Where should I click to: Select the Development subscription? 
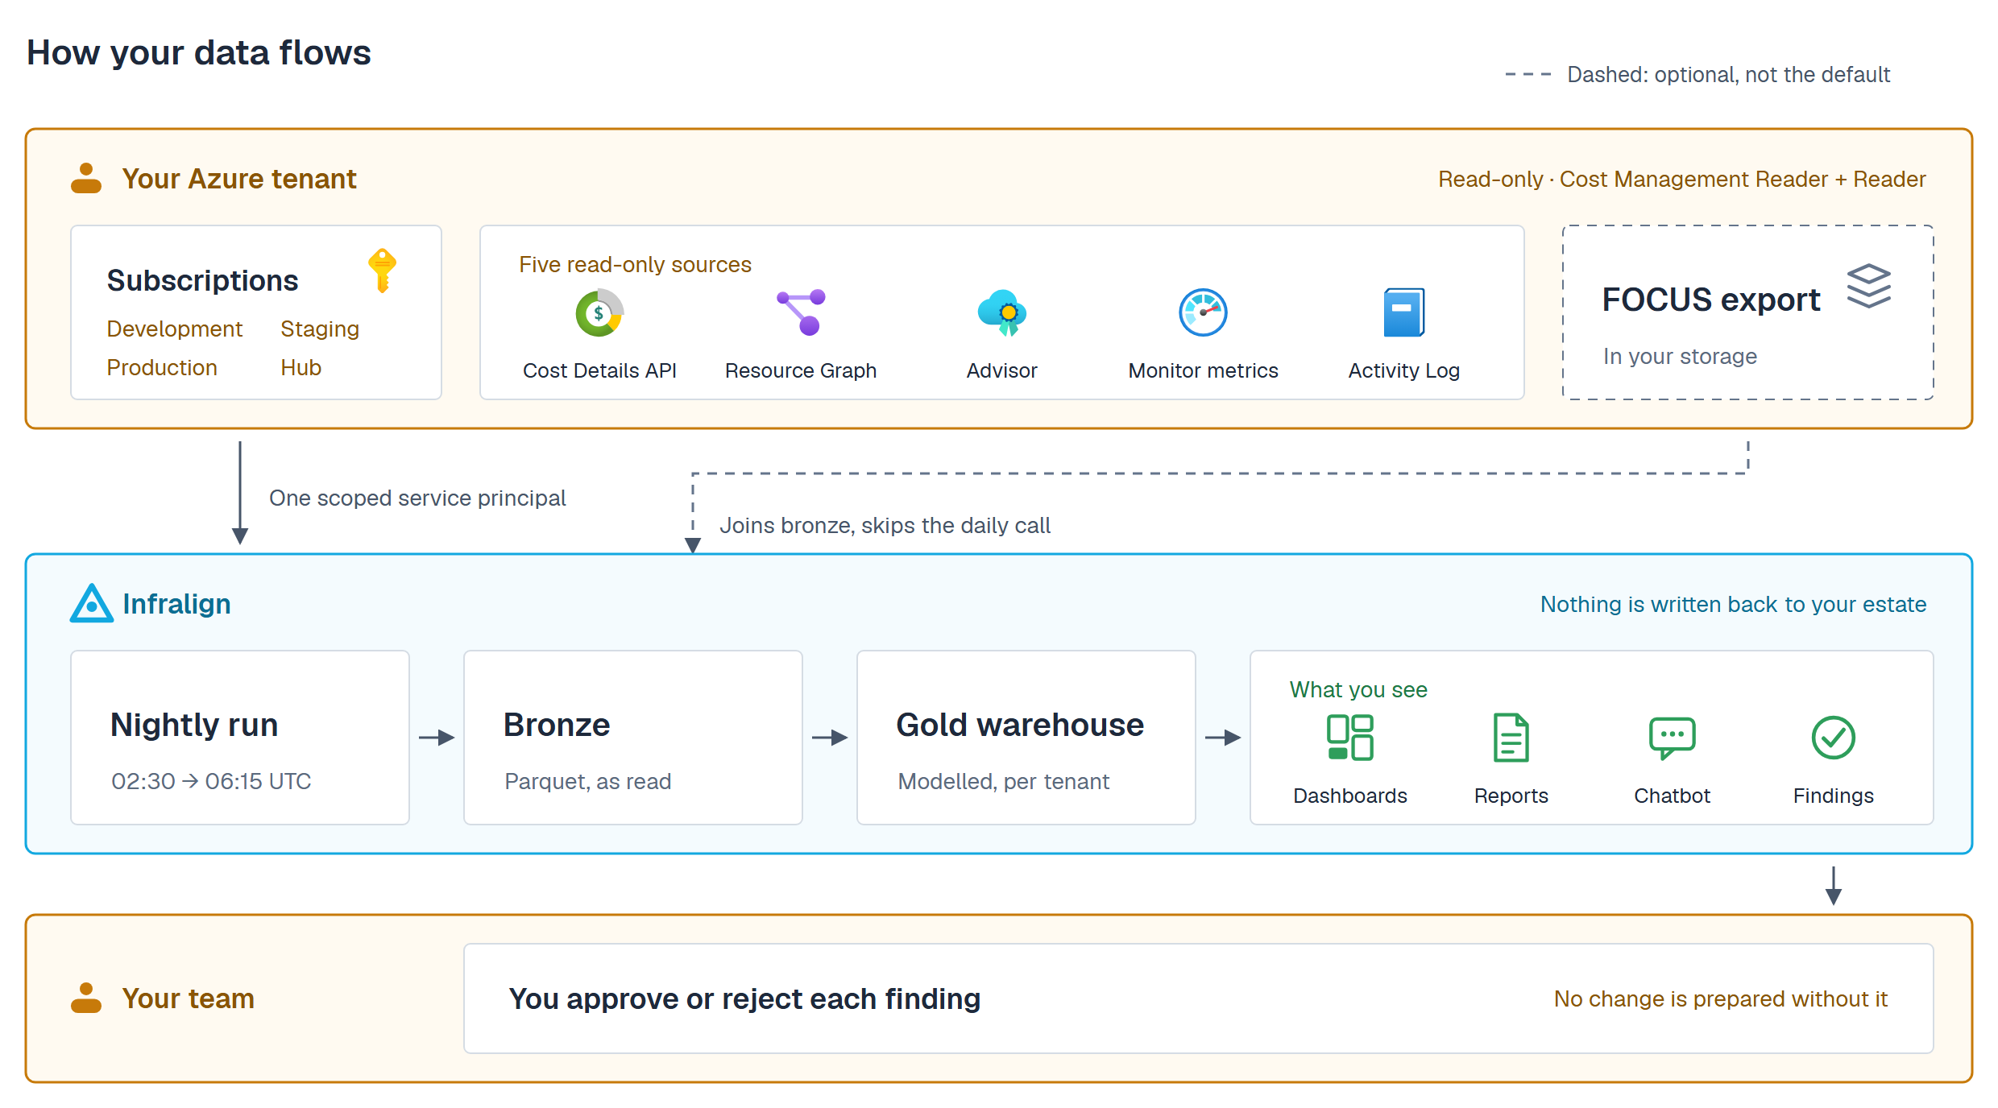pos(175,329)
